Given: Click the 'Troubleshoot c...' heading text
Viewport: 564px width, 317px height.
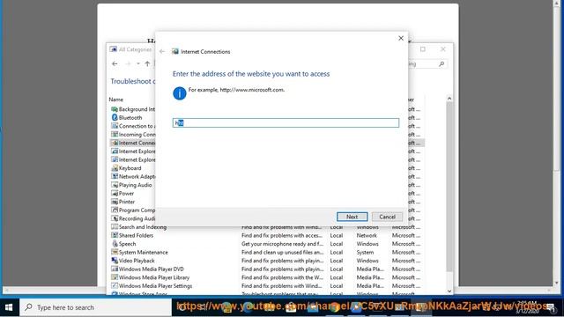Looking at the screenshot, I should coord(133,81).
